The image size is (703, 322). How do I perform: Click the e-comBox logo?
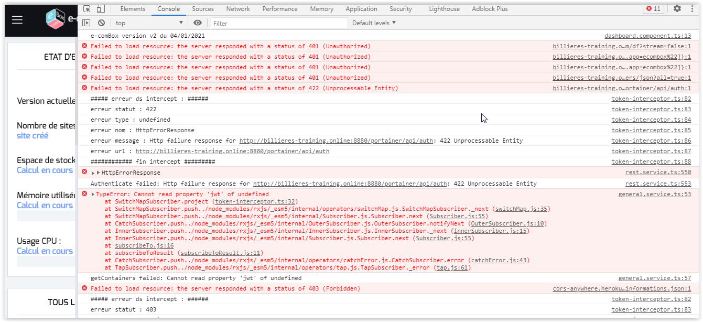point(56,19)
